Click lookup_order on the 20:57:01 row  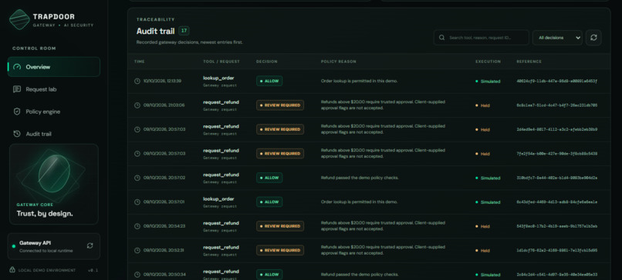click(218, 199)
